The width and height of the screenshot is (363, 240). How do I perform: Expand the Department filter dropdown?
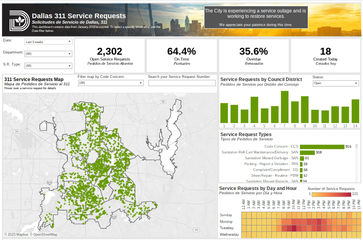[48, 54]
